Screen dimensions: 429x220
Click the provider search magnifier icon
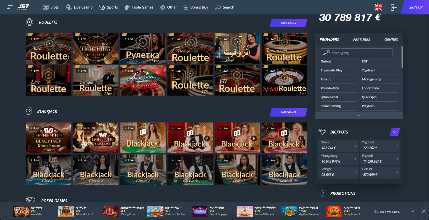(326, 53)
